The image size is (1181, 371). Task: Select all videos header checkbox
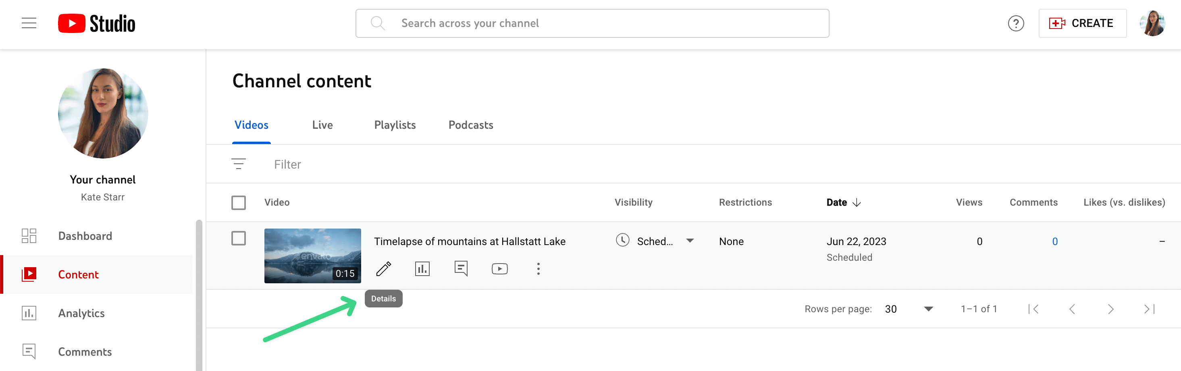238,203
